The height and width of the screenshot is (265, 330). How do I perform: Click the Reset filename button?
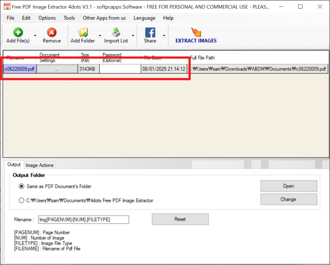(x=180, y=219)
